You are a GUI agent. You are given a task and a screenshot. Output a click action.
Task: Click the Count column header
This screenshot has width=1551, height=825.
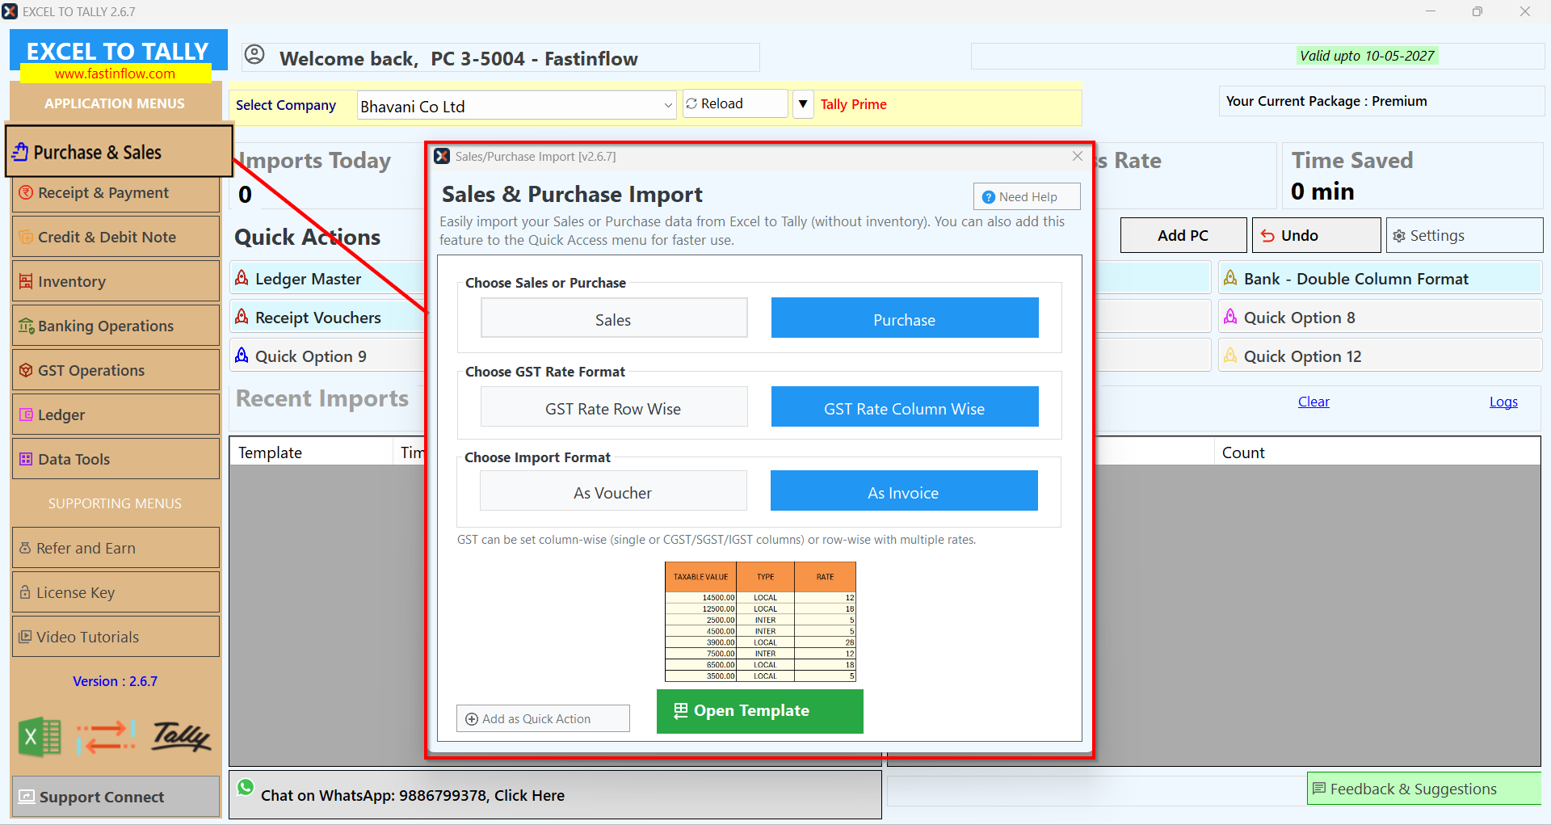click(x=1377, y=452)
